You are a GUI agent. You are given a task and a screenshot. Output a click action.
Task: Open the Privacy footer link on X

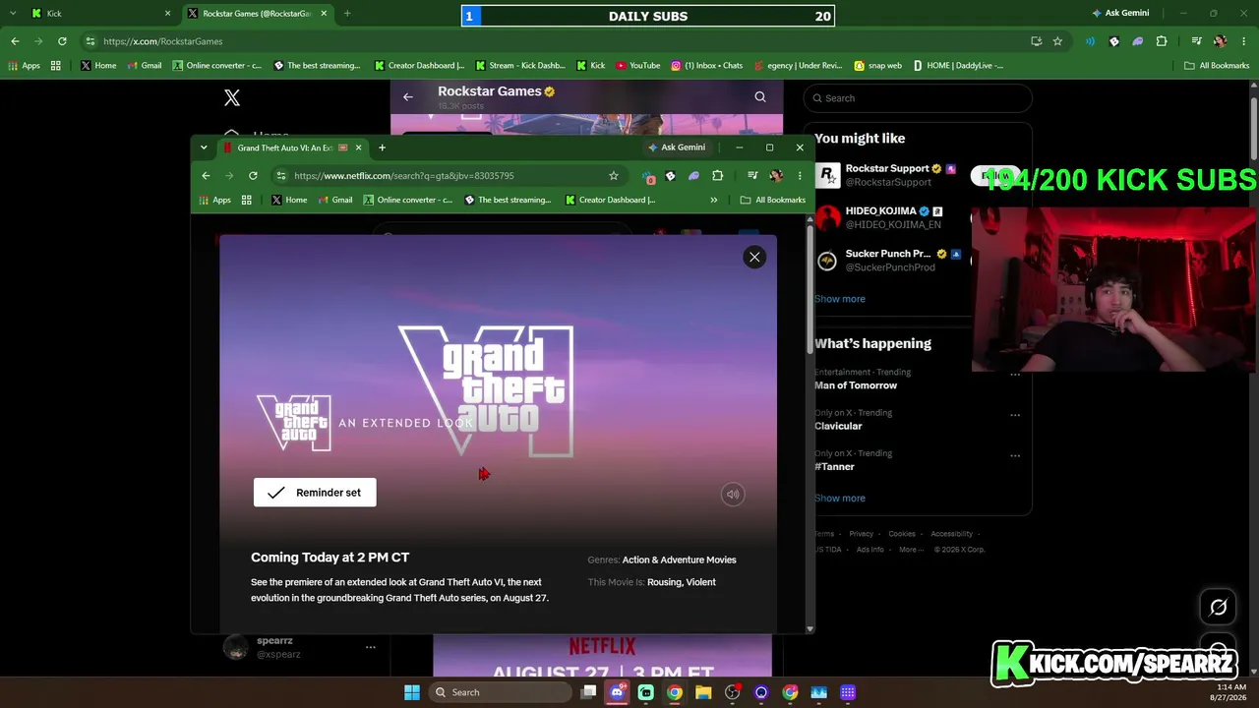pos(862,534)
